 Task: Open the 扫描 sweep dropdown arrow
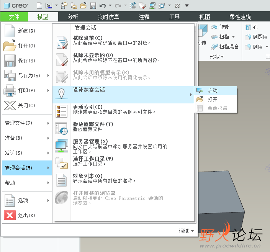pyautogui.click(x=234, y=37)
